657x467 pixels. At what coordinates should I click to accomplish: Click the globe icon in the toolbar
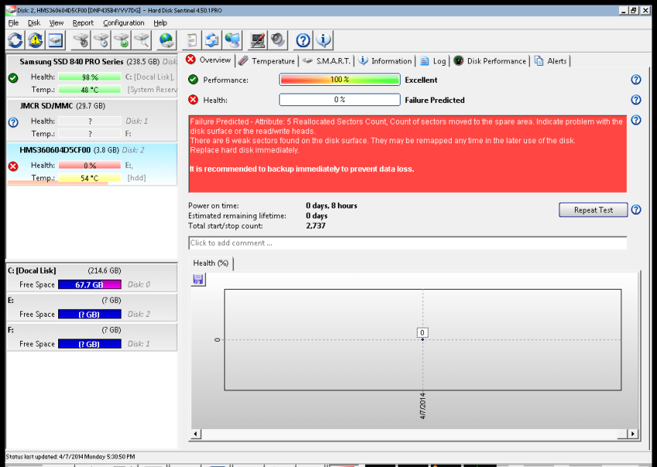tap(166, 40)
